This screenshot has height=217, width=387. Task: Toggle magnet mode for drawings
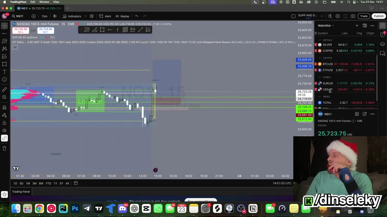pos(5,108)
